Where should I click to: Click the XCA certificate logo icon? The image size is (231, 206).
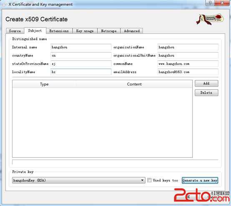point(210,19)
